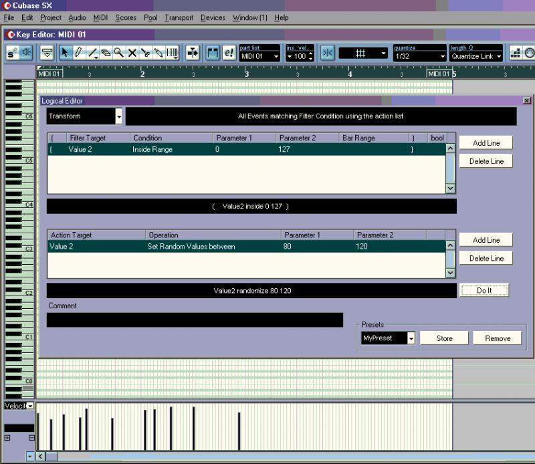Open the Devices menu

pyautogui.click(x=213, y=18)
